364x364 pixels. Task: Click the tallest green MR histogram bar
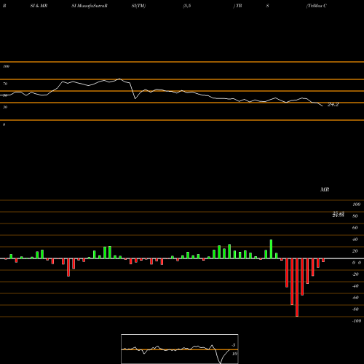coord(271,249)
